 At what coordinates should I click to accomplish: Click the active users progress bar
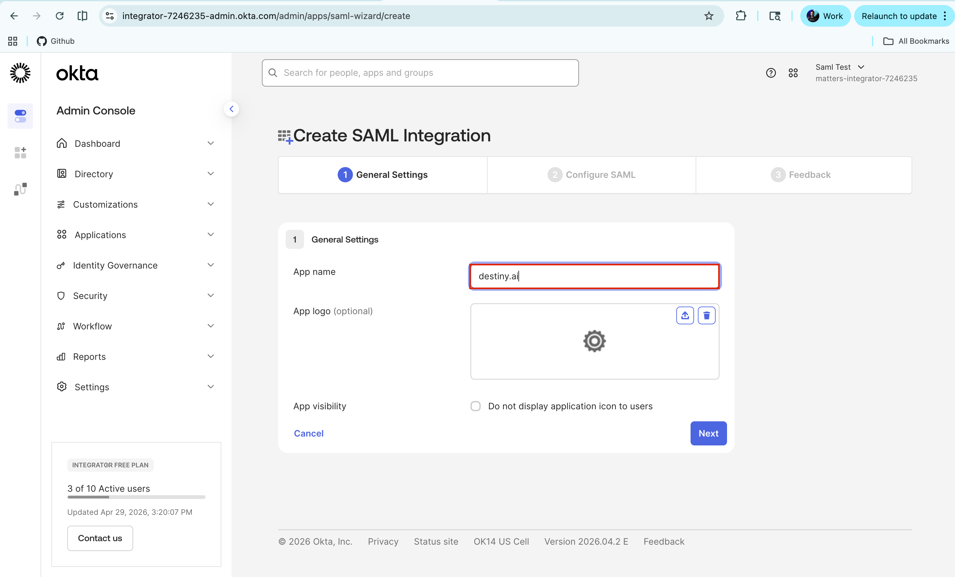pyautogui.click(x=136, y=497)
